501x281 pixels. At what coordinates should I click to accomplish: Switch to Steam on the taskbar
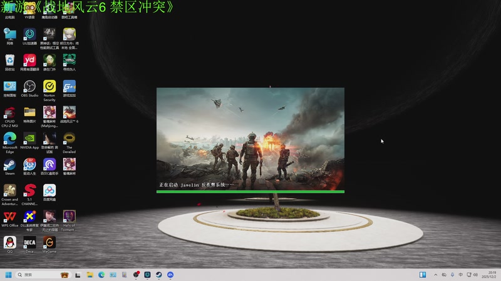coord(159,275)
